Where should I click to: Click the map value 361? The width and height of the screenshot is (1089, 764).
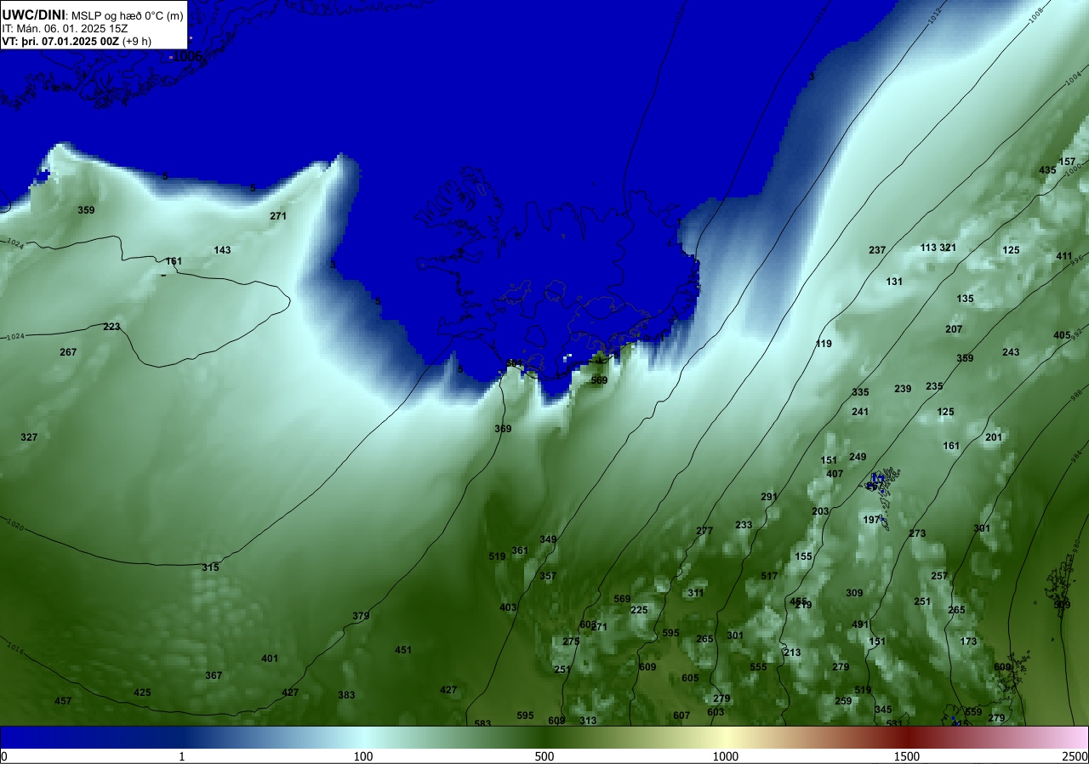[520, 550]
